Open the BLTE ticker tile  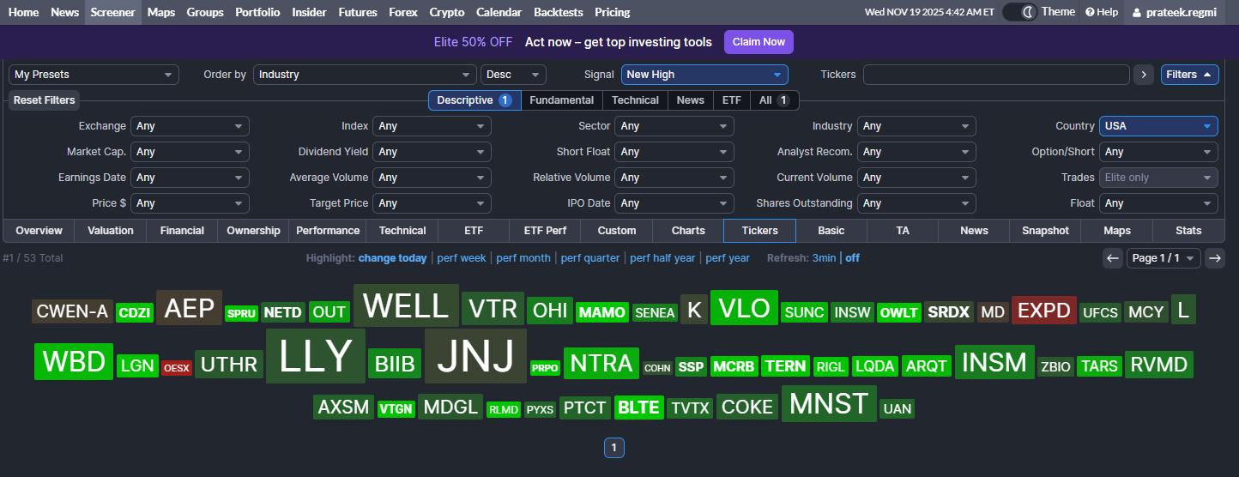tap(638, 408)
